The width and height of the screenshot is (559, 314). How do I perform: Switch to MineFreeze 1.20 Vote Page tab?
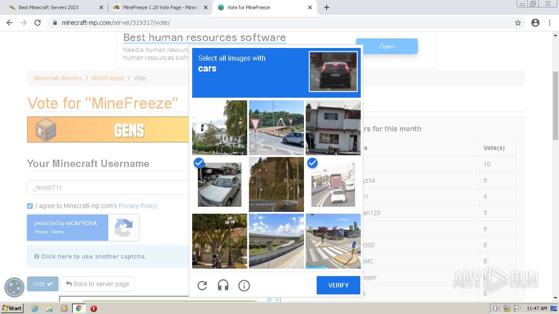160,7
